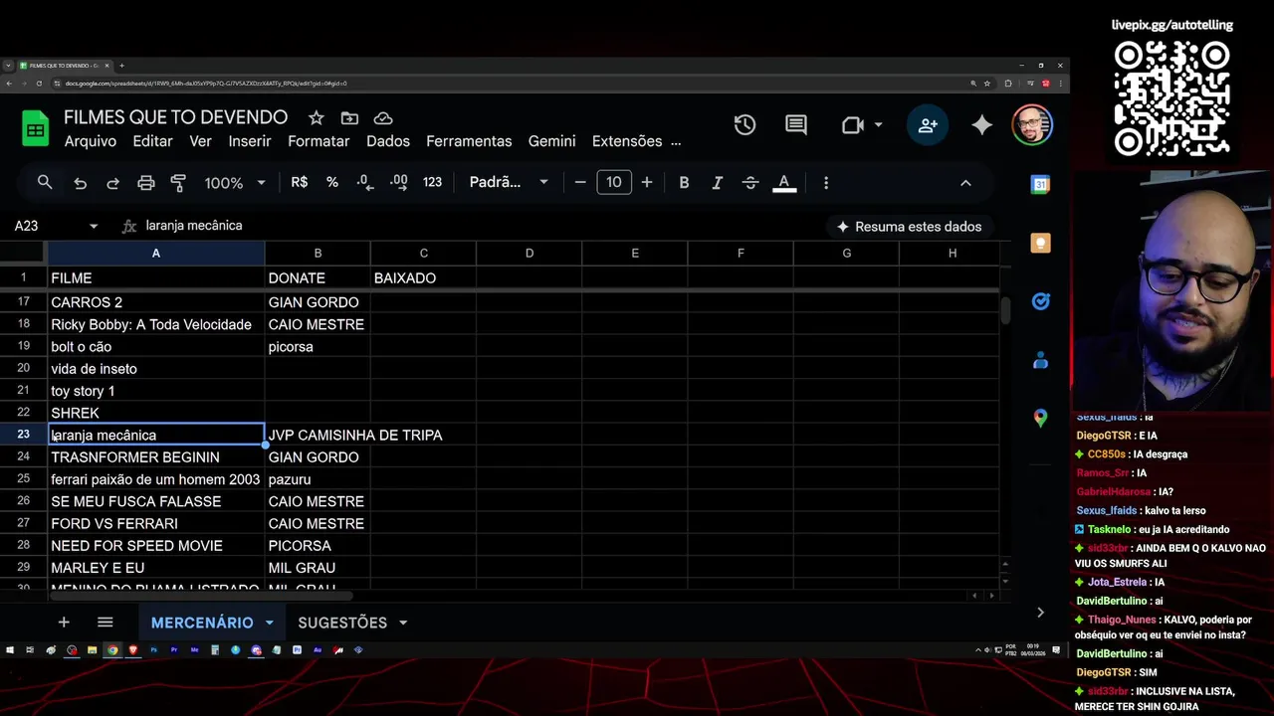The image size is (1274, 716).
Task: Select the BAIXADO header cell
Action: [x=423, y=277]
